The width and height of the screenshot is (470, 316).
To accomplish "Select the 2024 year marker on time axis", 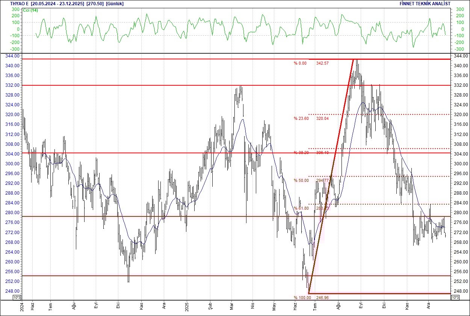I will click(x=23, y=307).
